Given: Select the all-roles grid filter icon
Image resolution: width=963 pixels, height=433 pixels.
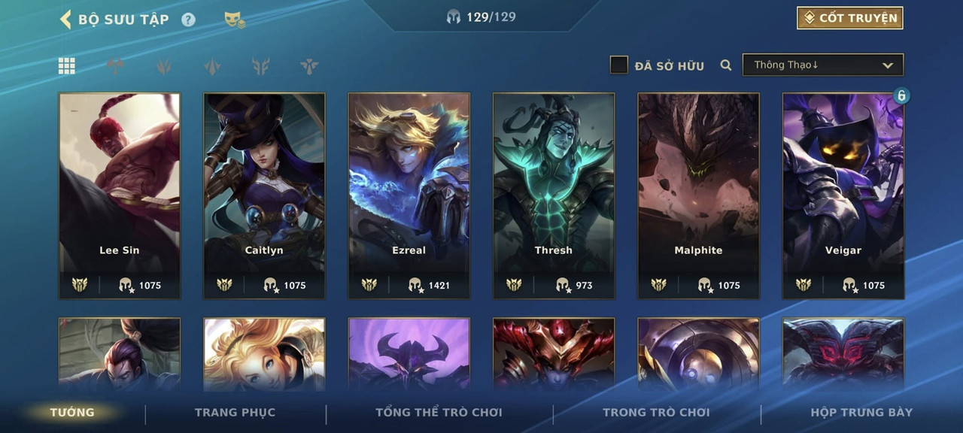Looking at the screenshot, I should click(x=67, y=66).
